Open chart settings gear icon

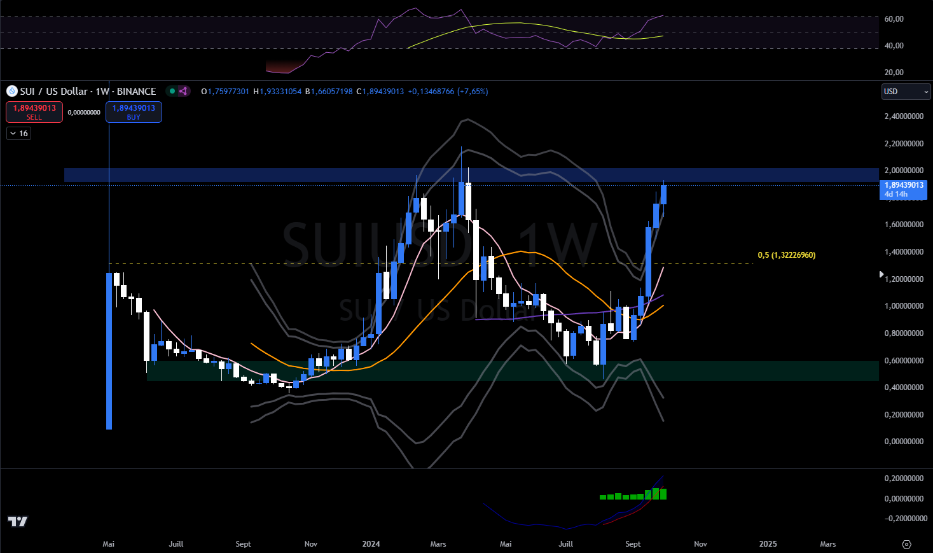[x=906, y=544]
